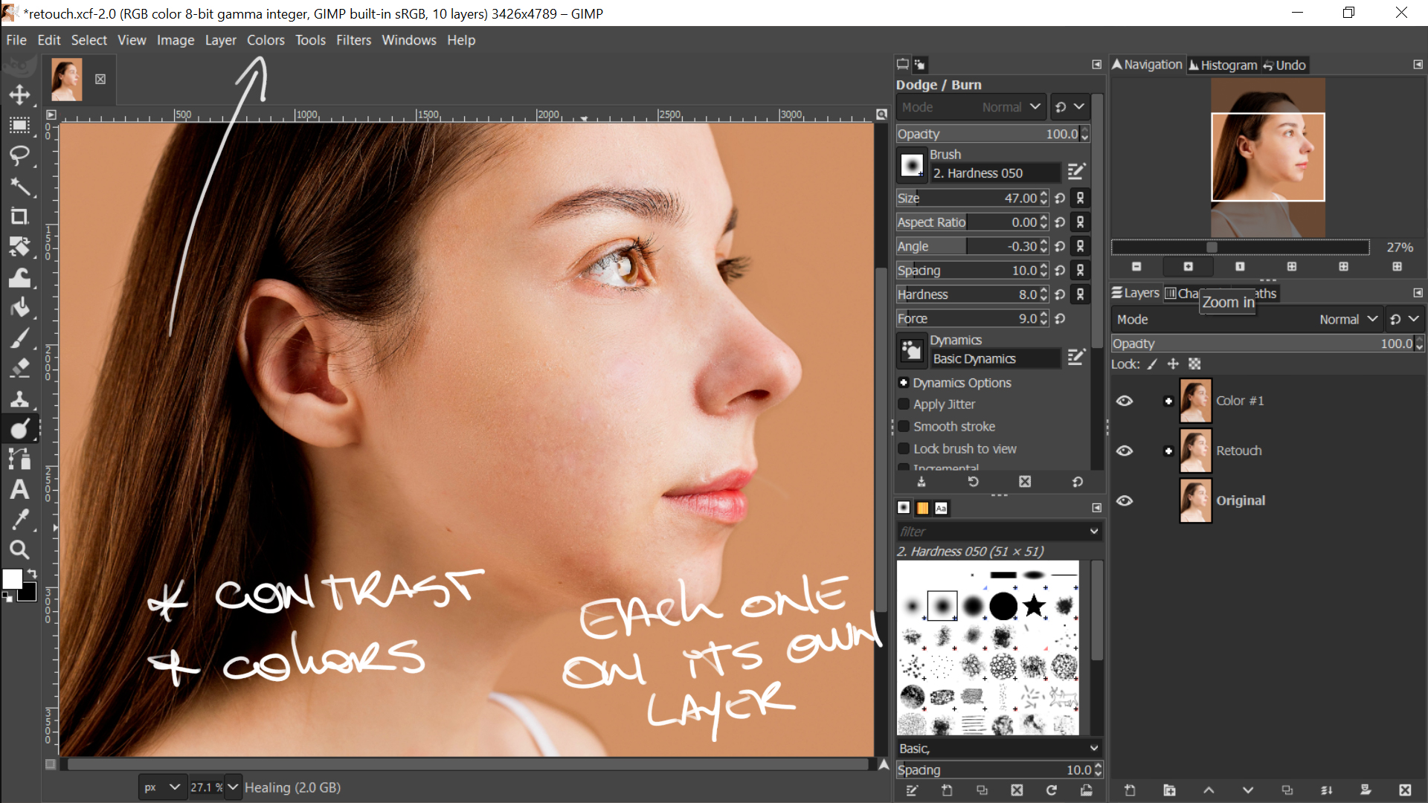Select the Paintbrush tool

pos(20,338)
